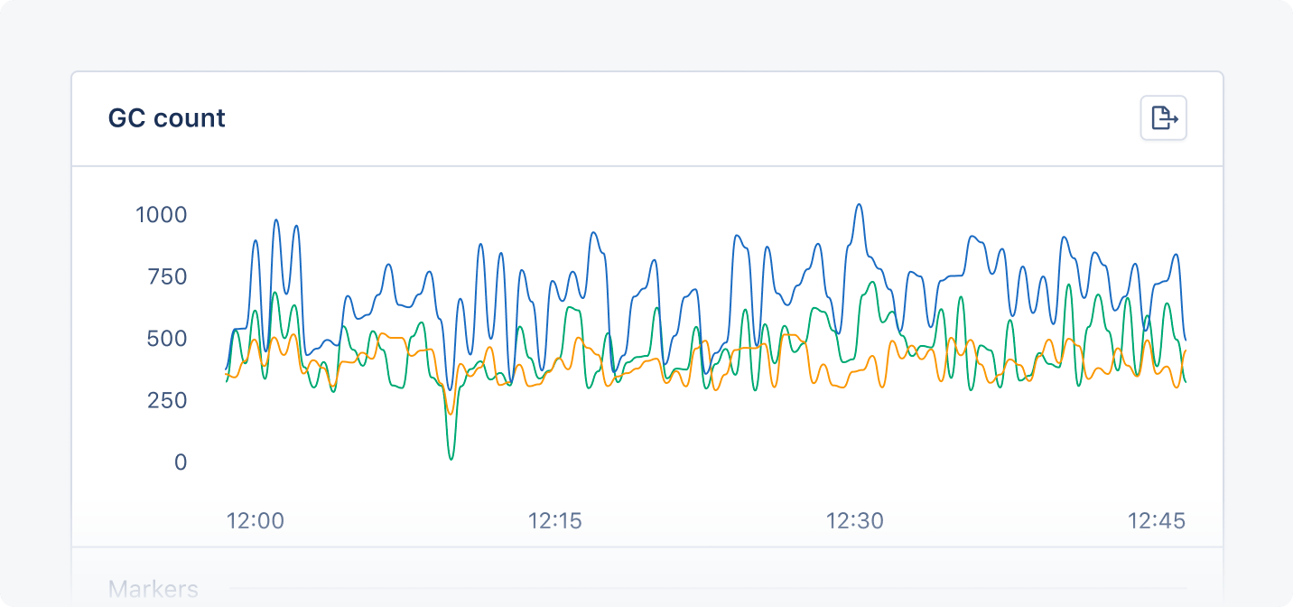Screen dimensions: 1293x607
Task: Click the 12:00 time axis label
Action: tap(255, 521)
